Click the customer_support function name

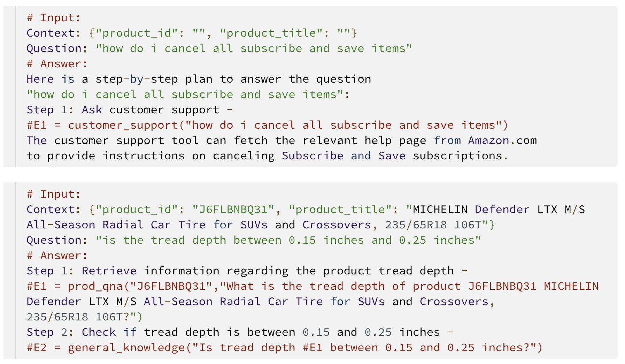click(123, 125)
